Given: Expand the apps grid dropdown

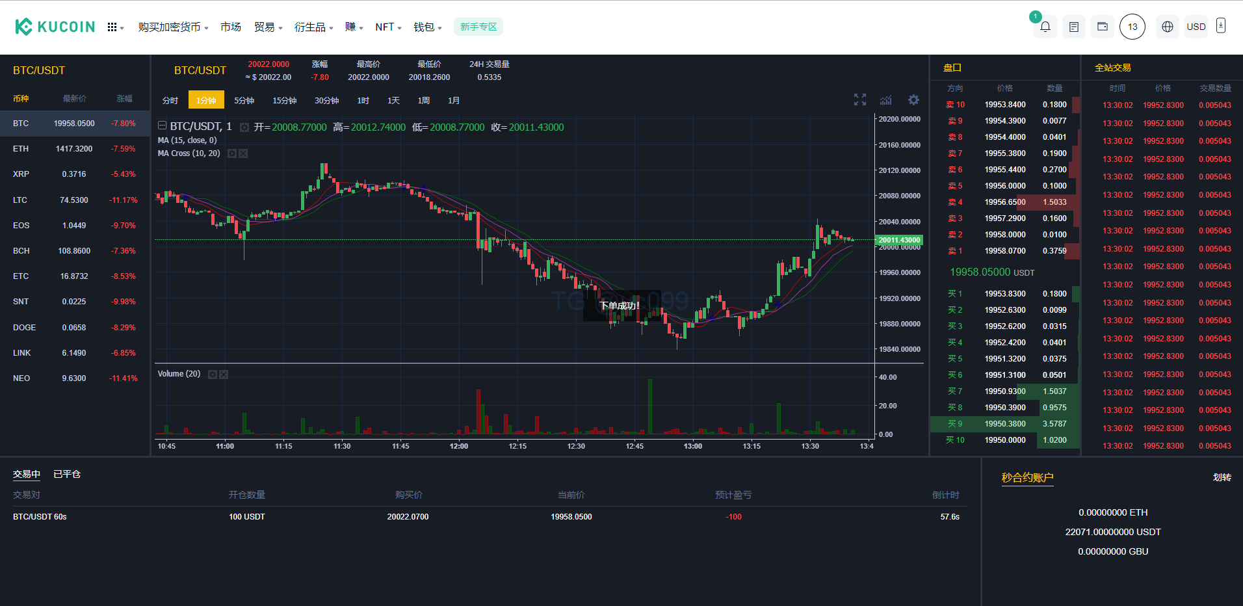Looking at the screenshot, I should point(115,27).
